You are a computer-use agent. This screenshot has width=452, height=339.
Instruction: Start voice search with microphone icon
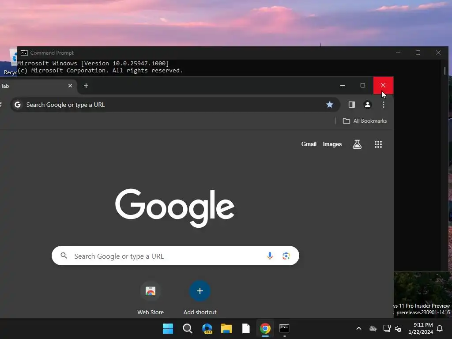click(x=270, y=256)
